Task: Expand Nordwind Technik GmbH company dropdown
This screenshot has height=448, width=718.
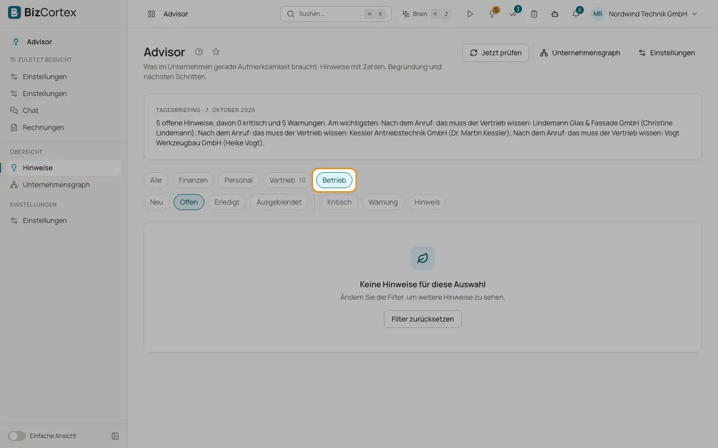Action: 652,14
